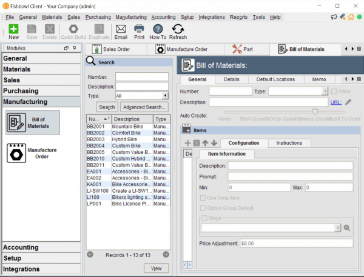Expand the Integrations module group
Screen dimensions: 364x277
[x=41, y=269]
